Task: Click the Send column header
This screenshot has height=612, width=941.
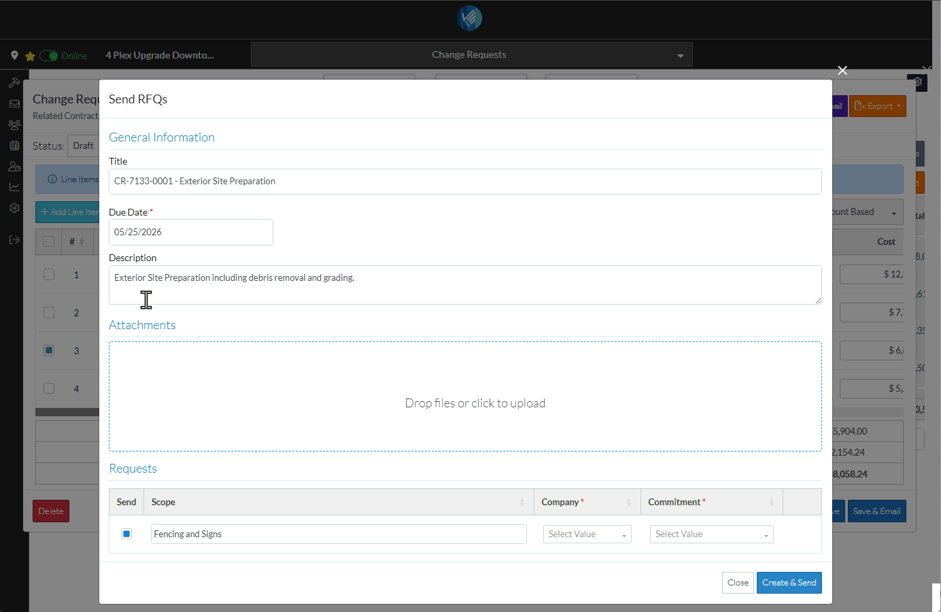Action: click(x=126, y=503)
